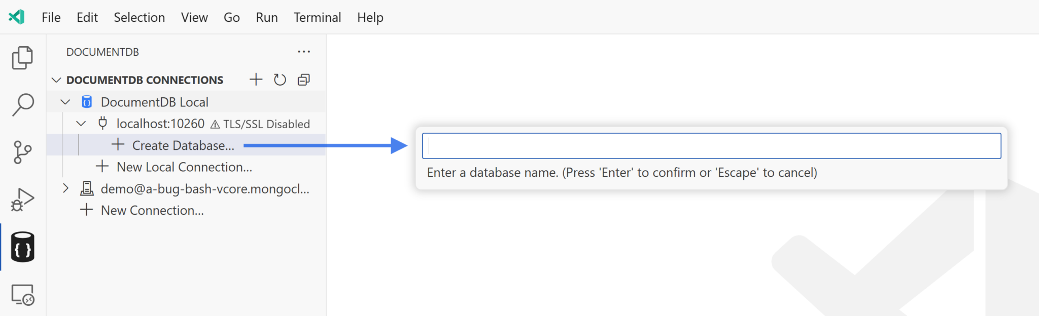This screenshot has height=316, width=1039.
Task: Open the Explorer view icon
Action: click(22, 58)
